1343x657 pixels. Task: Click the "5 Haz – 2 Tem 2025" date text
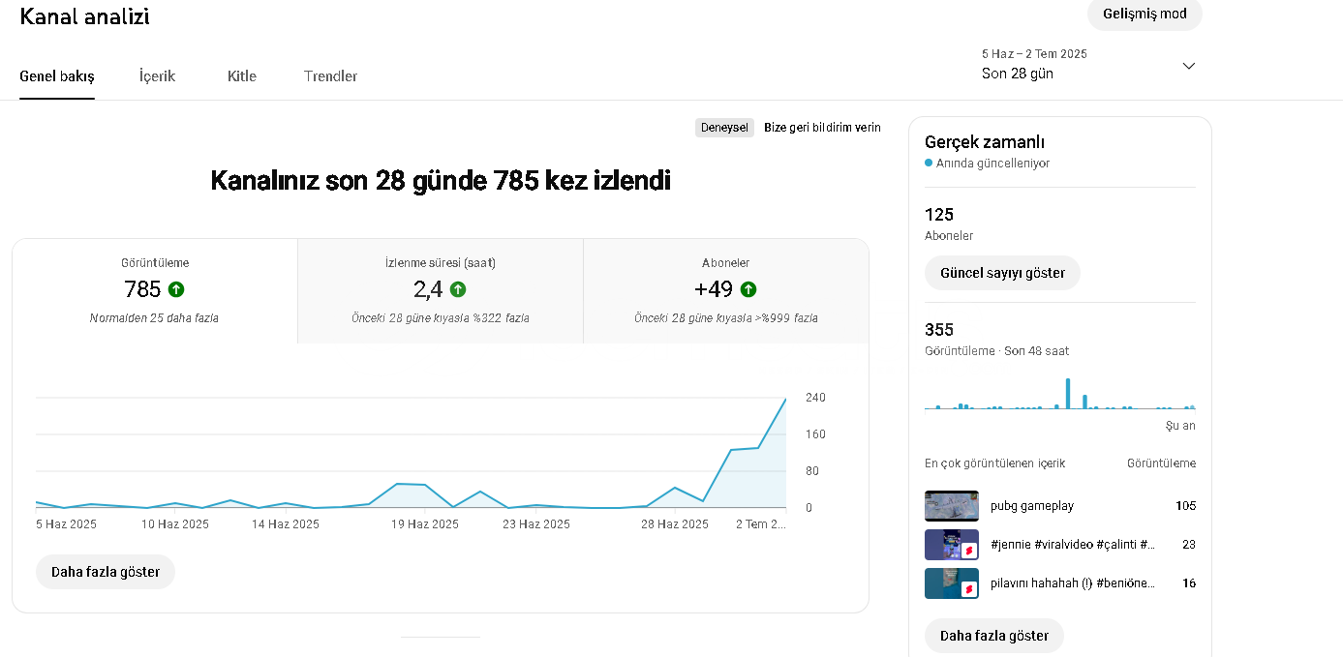[1034, 54]
